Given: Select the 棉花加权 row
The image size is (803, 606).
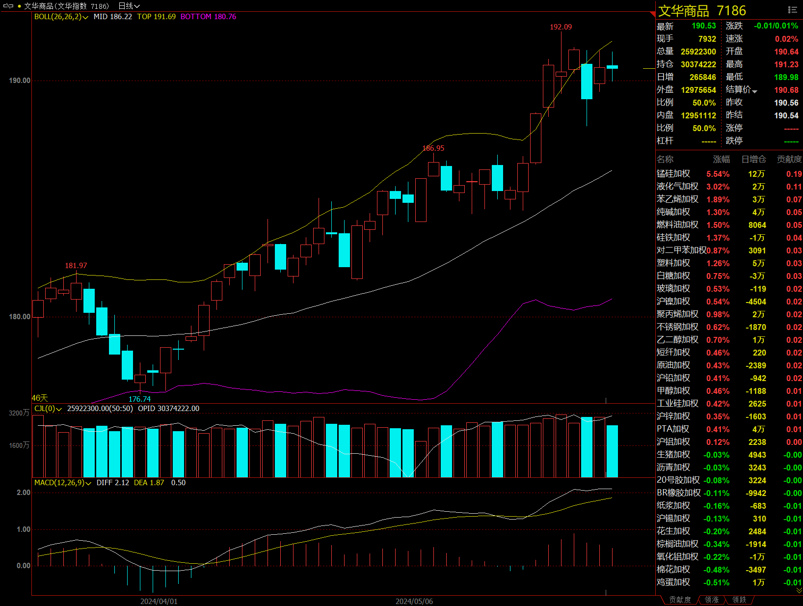Looking at the screenshot, I should click(729, 570).
